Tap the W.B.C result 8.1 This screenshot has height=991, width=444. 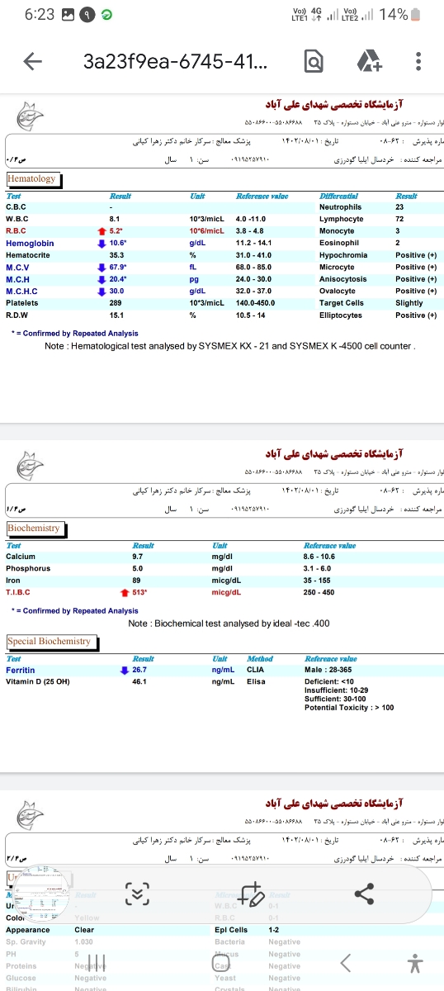[x=115, y=219]
